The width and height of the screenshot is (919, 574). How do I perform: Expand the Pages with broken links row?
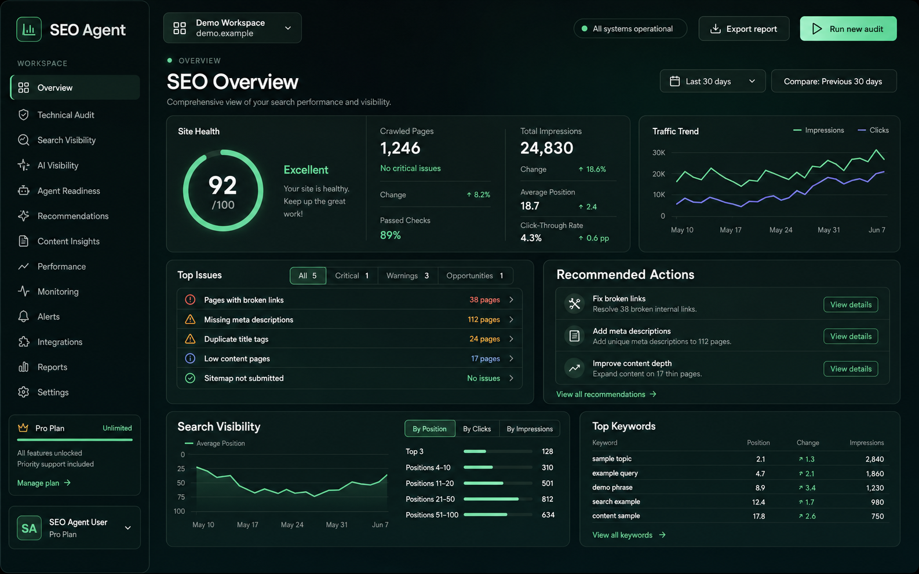click(349, 300)
